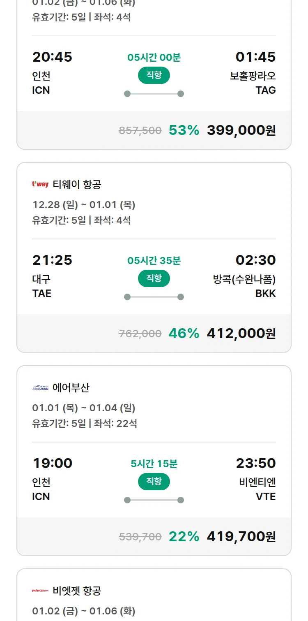
Task: Click the 53% discount label
Action: click(184, 130)
